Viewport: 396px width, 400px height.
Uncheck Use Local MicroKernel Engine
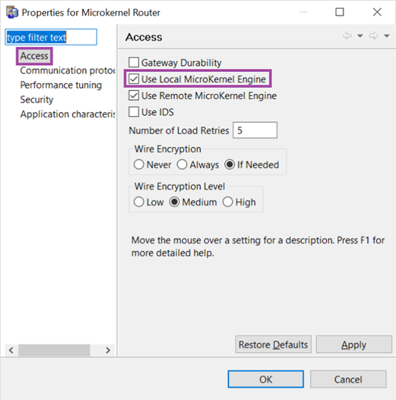(134, 79)
